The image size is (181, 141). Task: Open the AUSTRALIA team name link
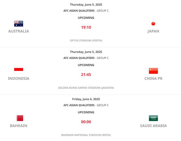pyautogui.click(x=19, y=31)
